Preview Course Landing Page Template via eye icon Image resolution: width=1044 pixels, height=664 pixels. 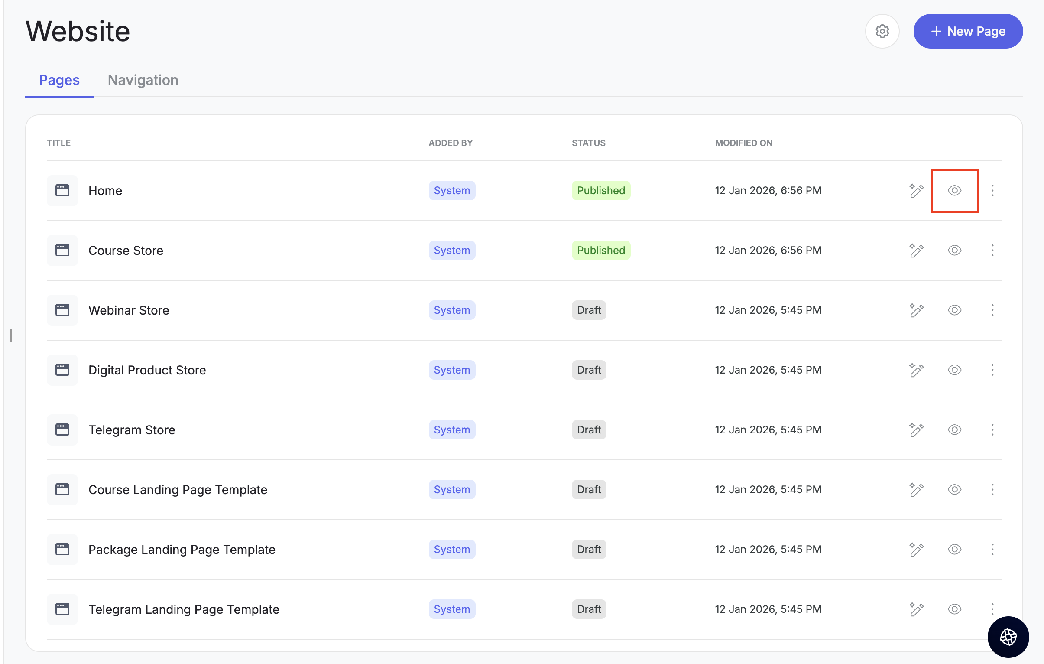pos(954,490)
